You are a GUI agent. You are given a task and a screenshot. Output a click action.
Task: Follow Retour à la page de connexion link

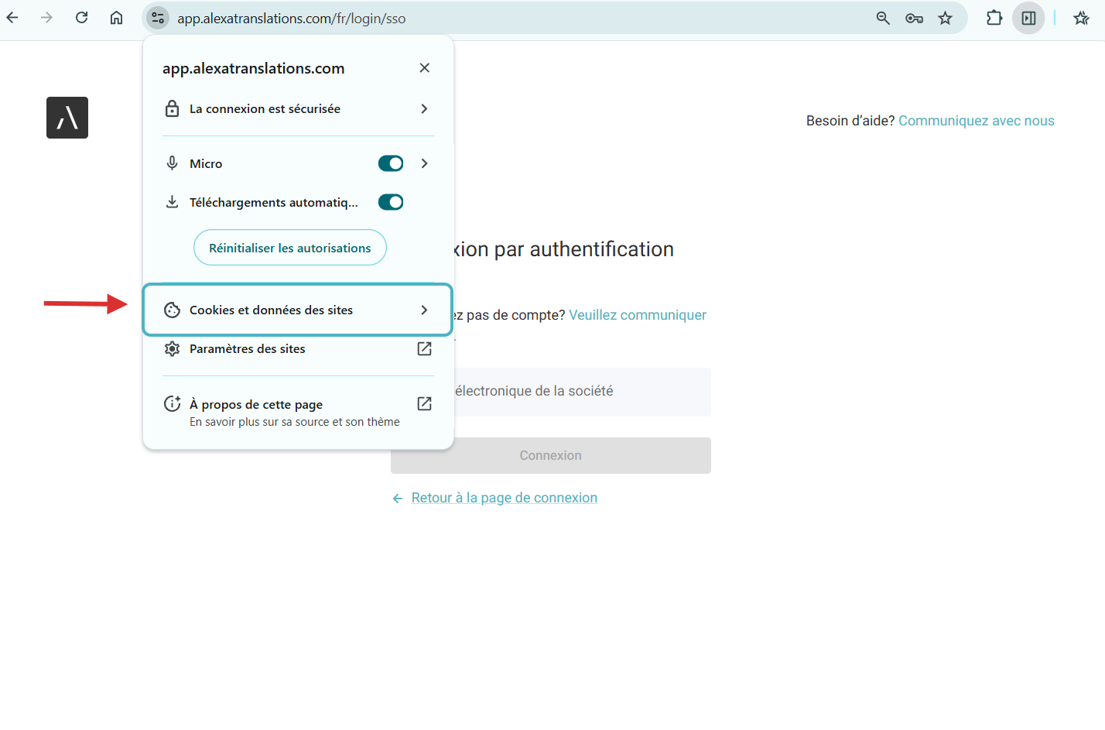(504, 498)
